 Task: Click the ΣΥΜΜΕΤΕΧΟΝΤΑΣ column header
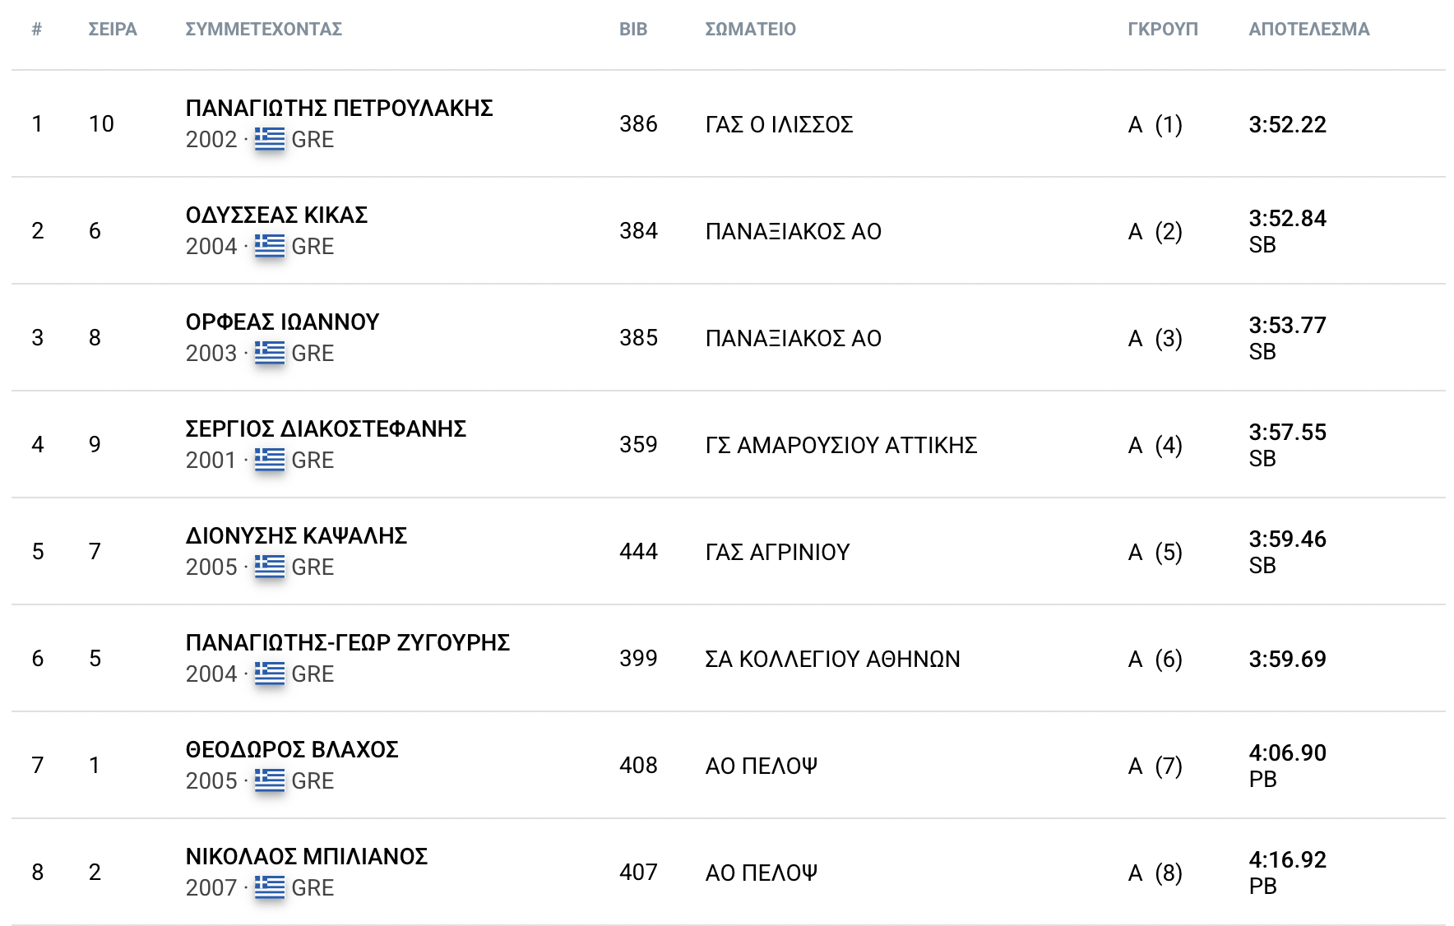(x=263, y=29)
